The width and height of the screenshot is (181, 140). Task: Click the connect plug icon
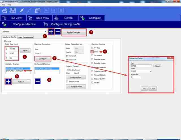(x=22, y=11)
